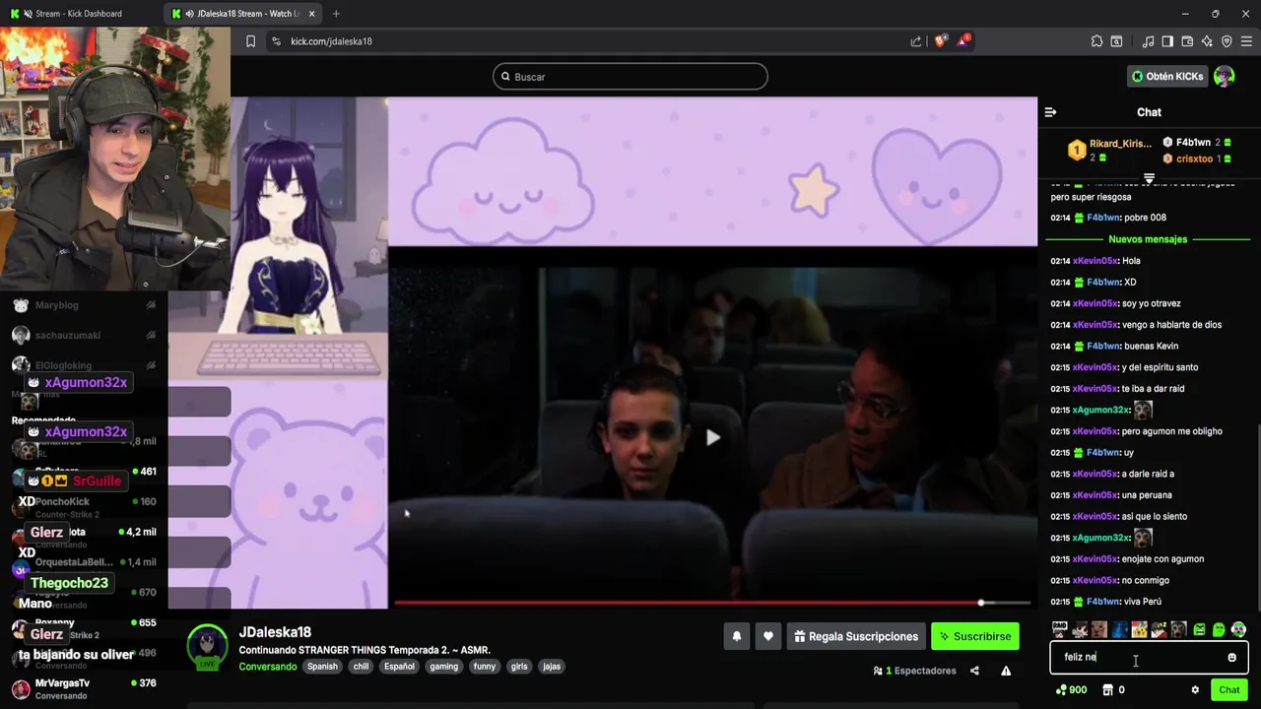The height and width of the screenshot is (709, 1261).
Task: Switch to Stream - Kick Dashboard tab
Action: tap(79, 14)
